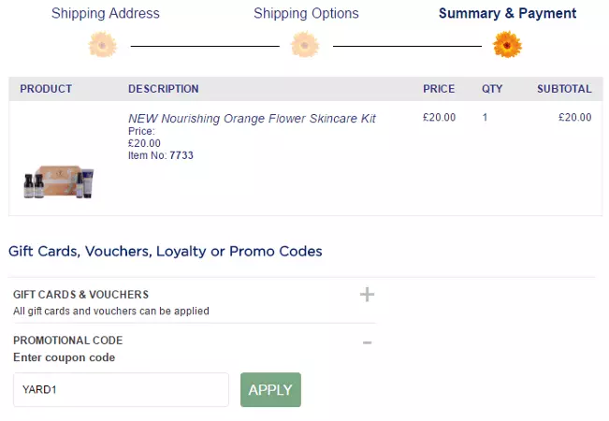Click the Description column header
609x421 pixels.
point(163,89)
